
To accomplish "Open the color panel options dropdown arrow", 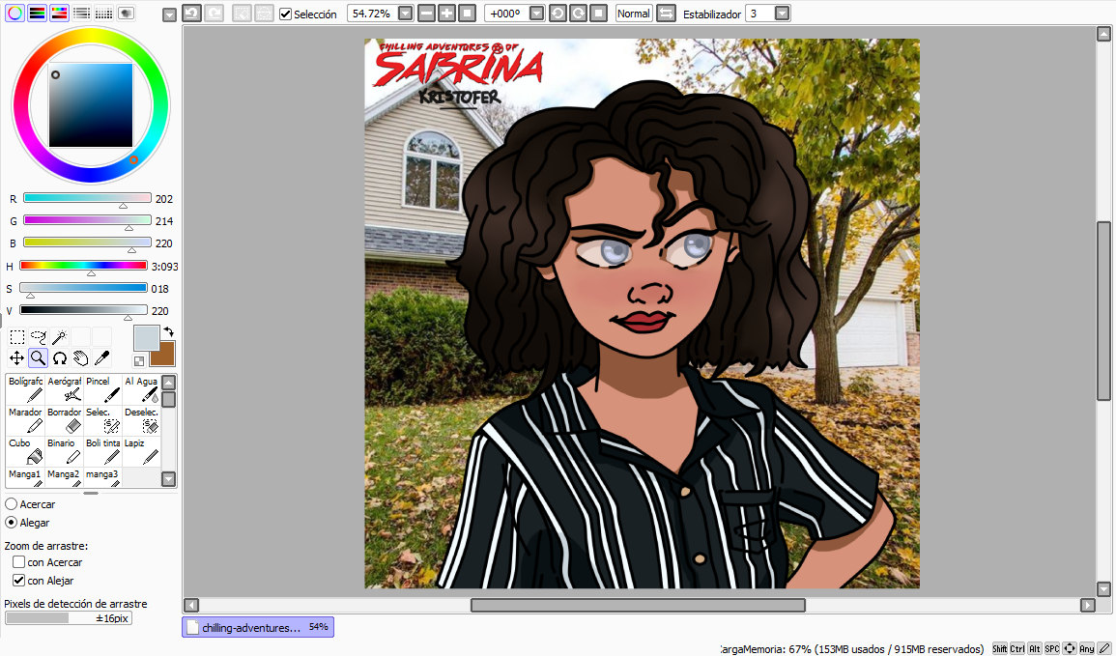I will tap(169, 14).
